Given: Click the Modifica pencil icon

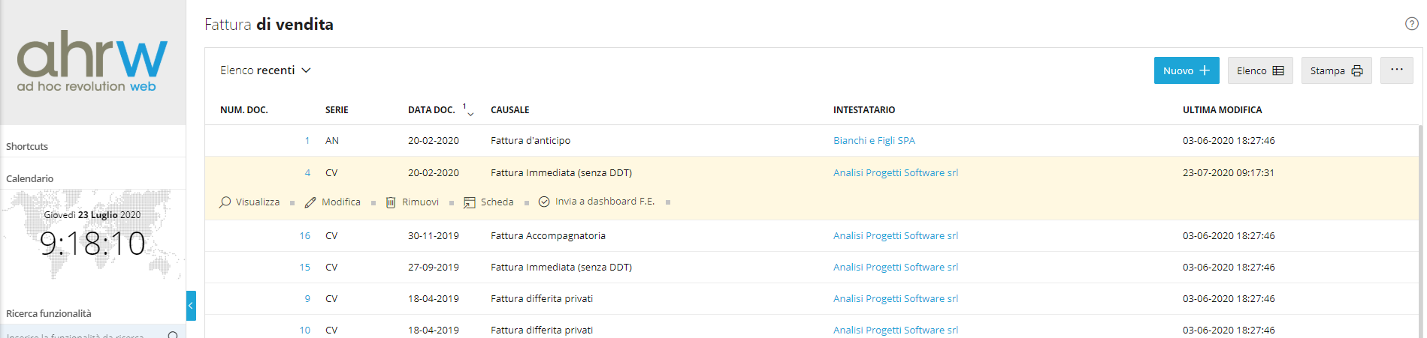Looking at the screenshot, I should 310,202.
